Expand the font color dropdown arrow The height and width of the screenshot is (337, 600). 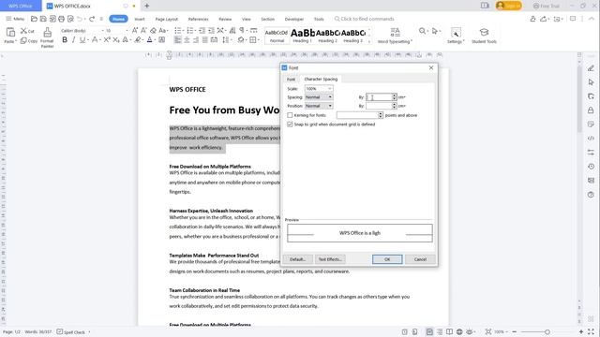[155, 39]
